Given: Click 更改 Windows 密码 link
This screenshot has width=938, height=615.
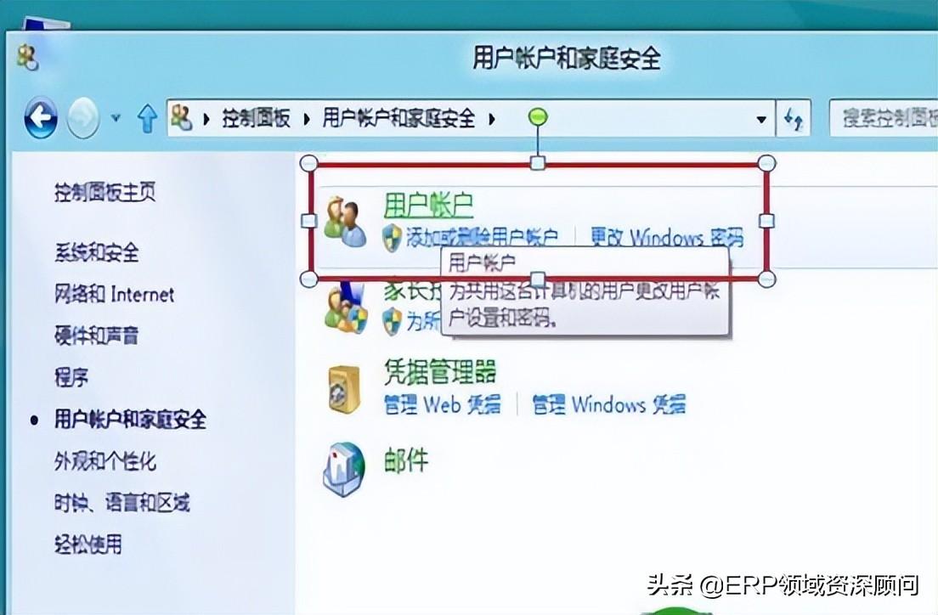Looking at the screenshot, I should (x=667, y=238).
